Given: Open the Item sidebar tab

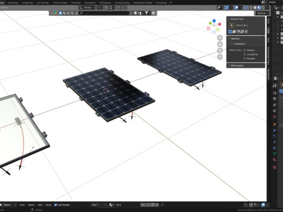Looking at the screenshot, I should (x=268, y=21).
